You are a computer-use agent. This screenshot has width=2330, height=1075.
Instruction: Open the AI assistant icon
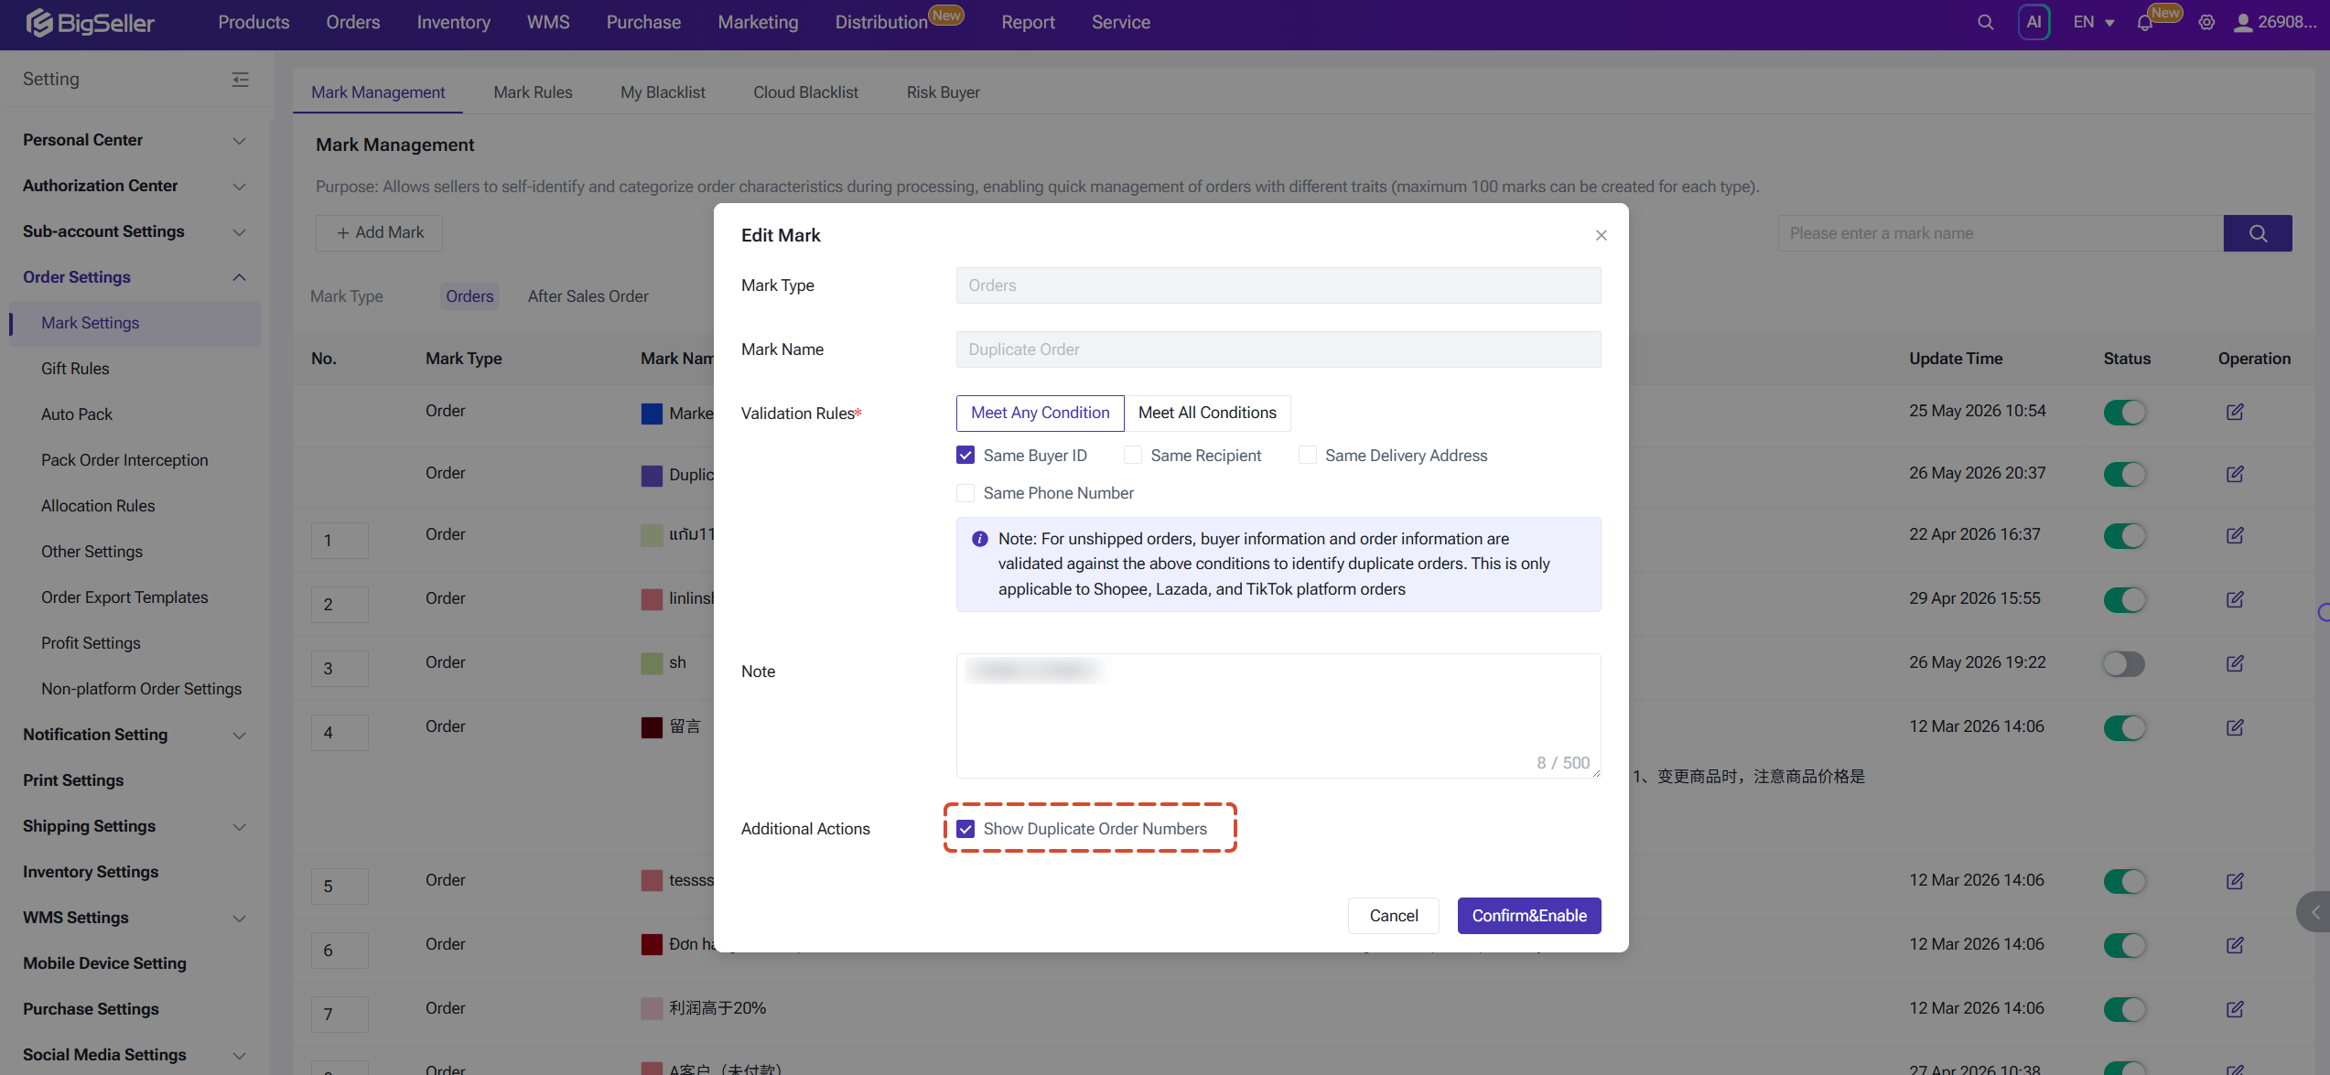pyautogui.click(x=2033, y=22)
